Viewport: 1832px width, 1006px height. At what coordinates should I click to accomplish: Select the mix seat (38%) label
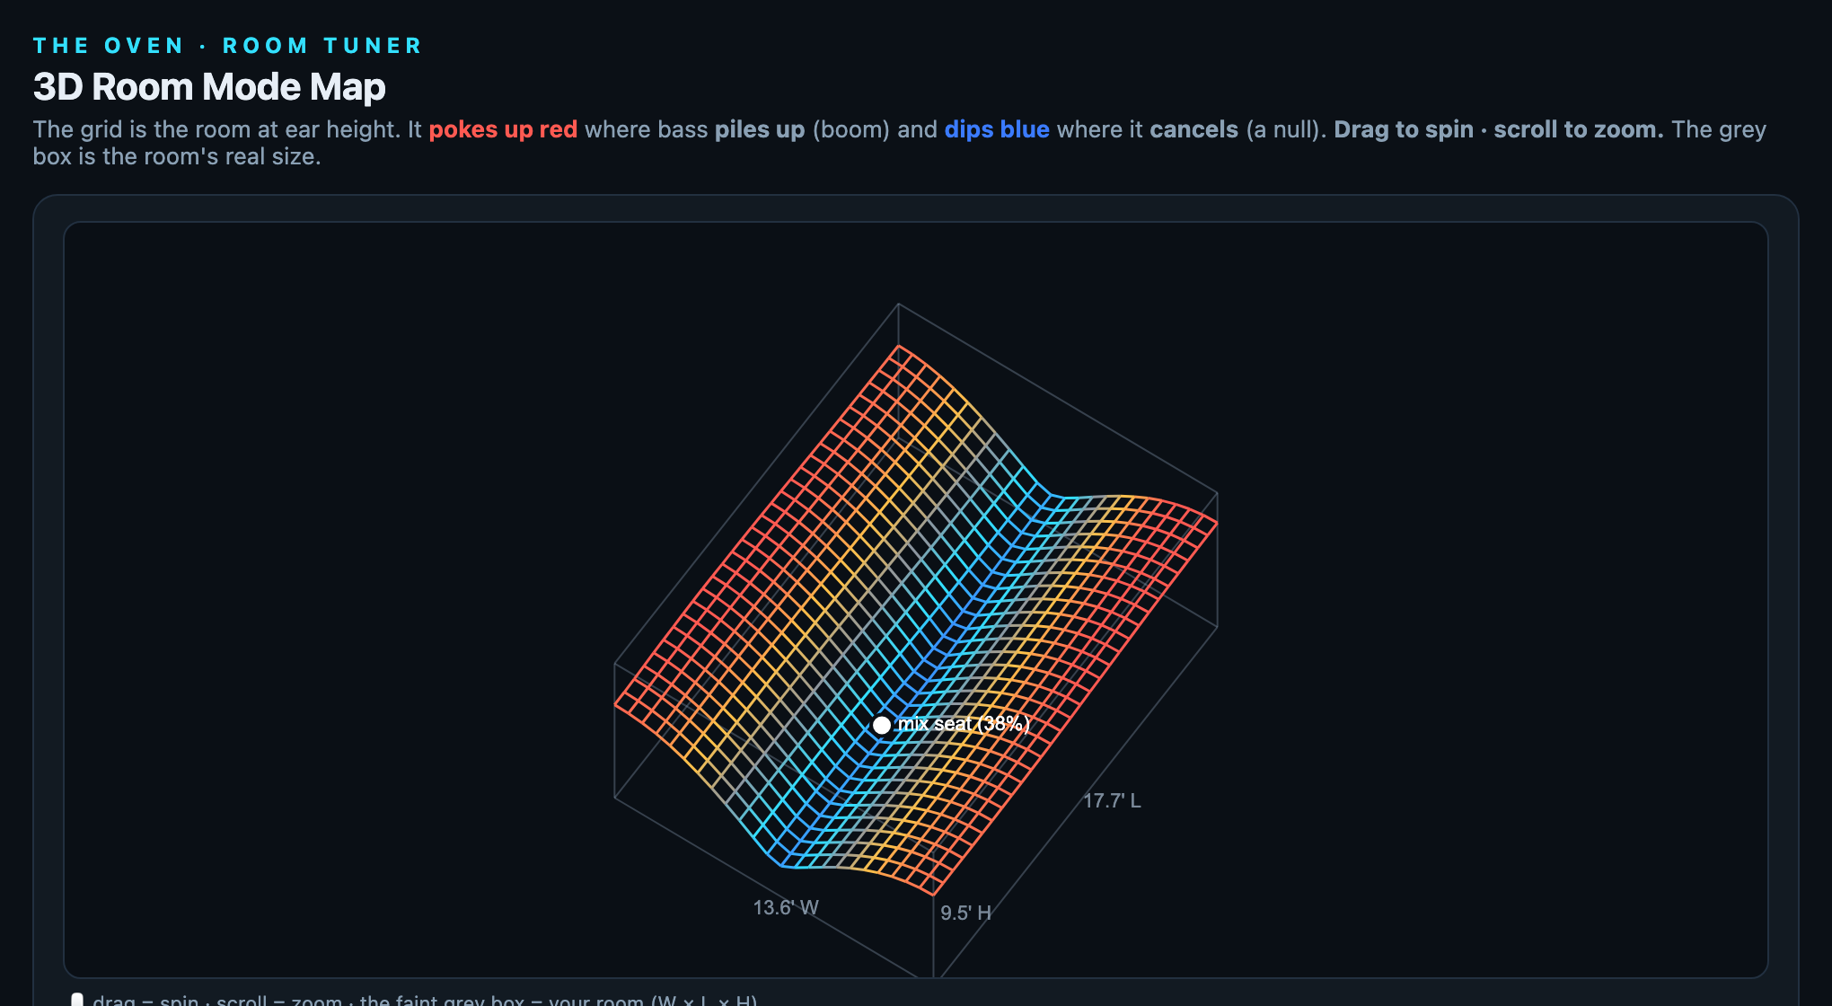click(964, 724)
